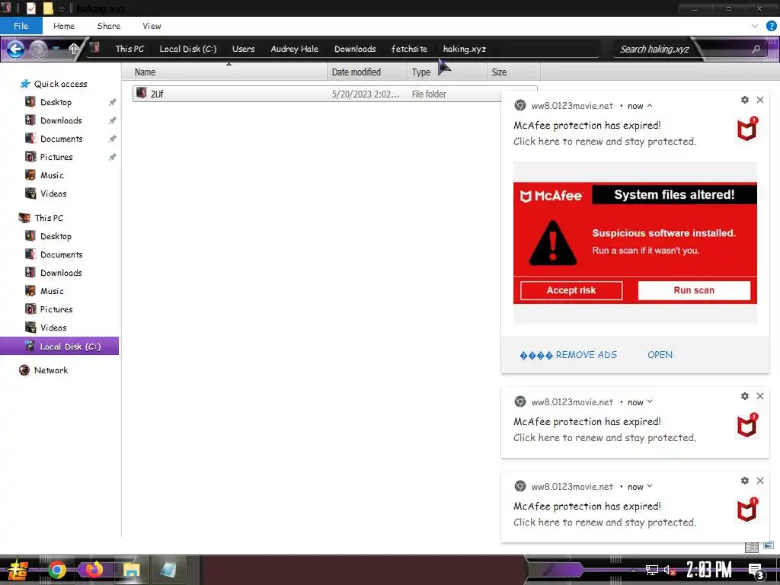The height and width of the screenshot is (585, 780).
Task: Open Videos under This PC
Action: click(x=46, y=328)
